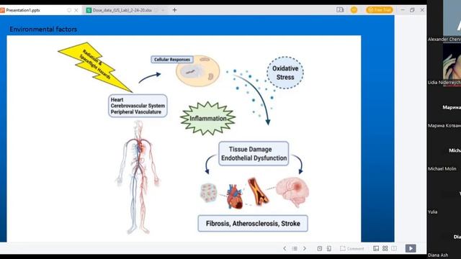Open the slide list icon

295,248
